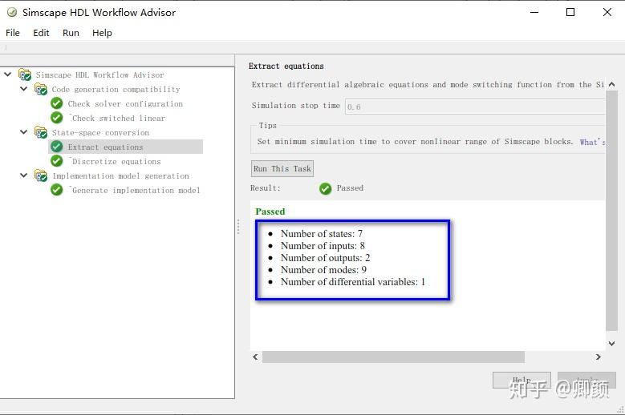Select Extract equations task in tree
Viewport: 625px width, 415px height.
click(105, 147)
